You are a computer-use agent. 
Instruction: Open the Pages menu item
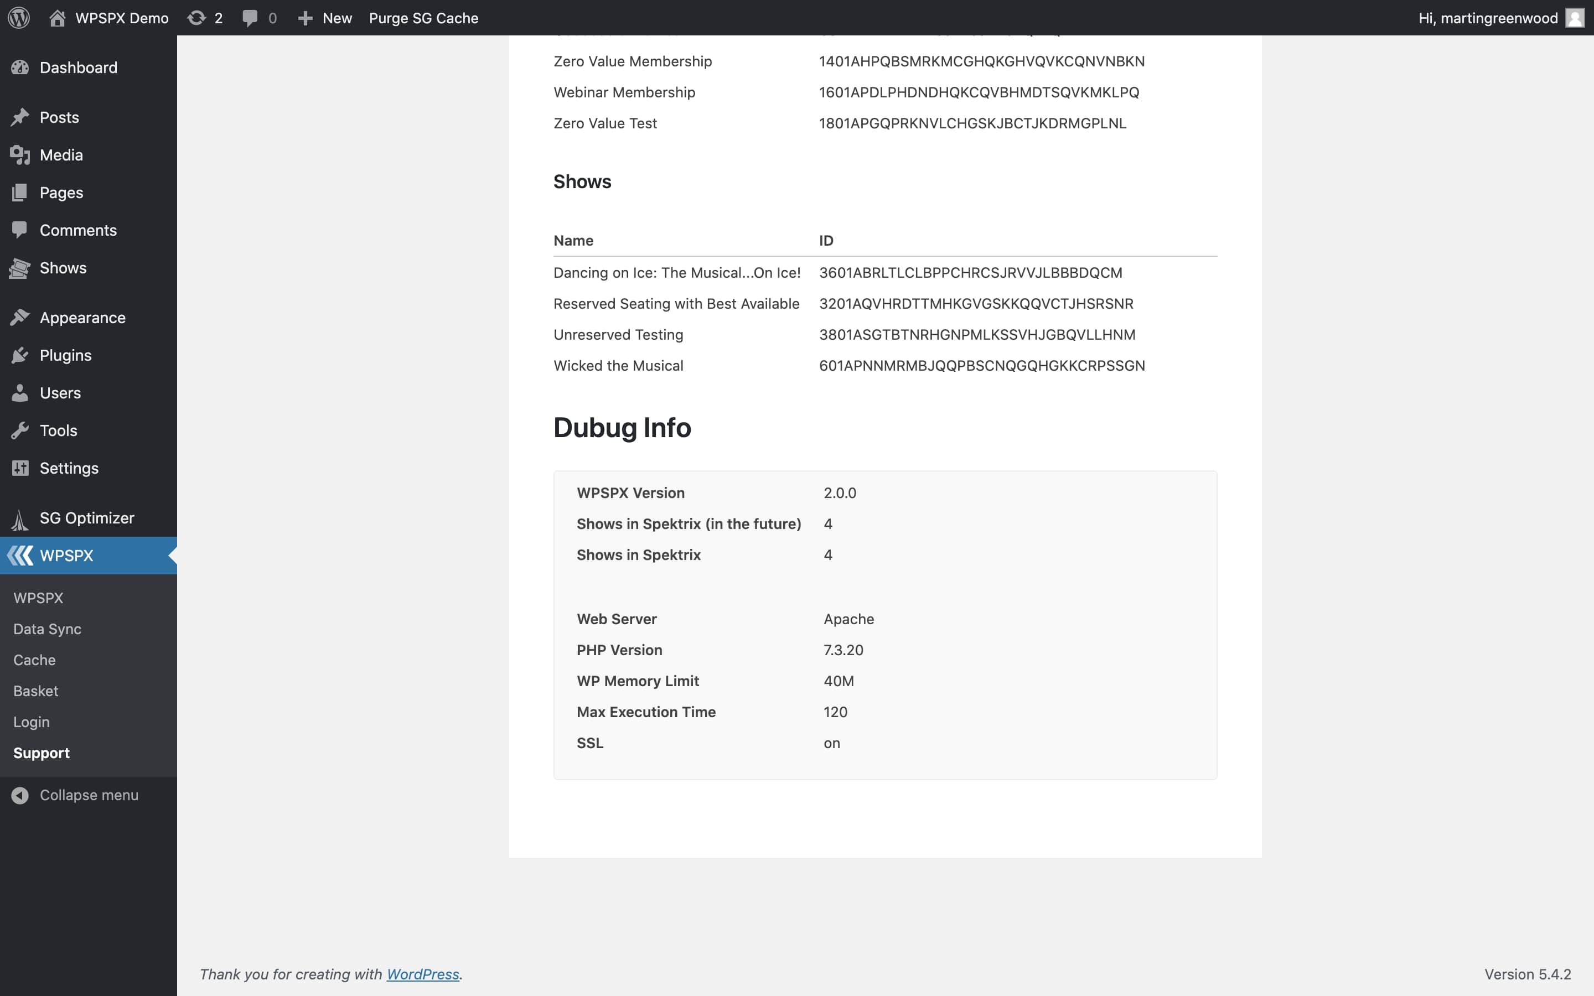pyautogui.click(x=88, y=193)
